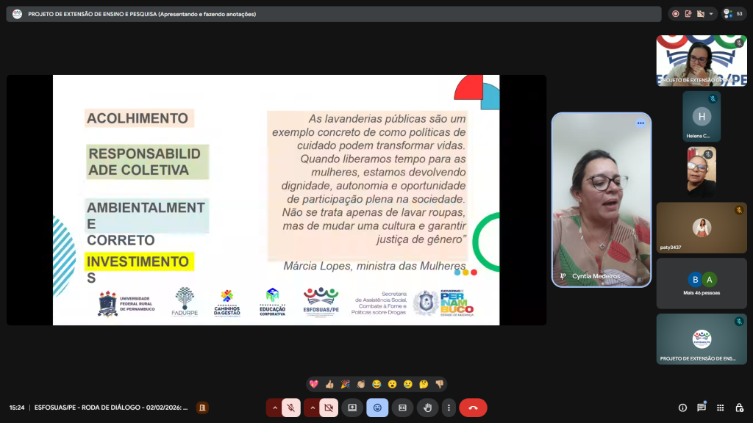Open the recording indicator icon
The image size is (753, 423).
(x=676, y=14)
